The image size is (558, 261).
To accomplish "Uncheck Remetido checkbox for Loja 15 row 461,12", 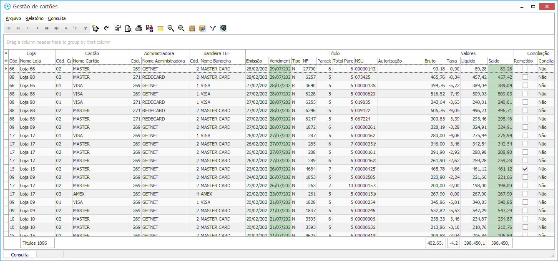I will tap(525, 169).
